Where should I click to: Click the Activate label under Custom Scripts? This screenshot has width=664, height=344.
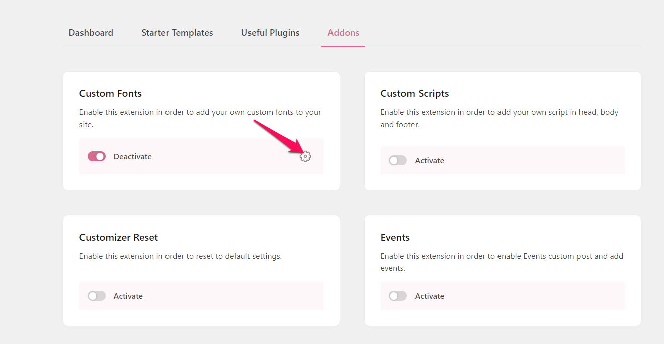click(430, 160)
